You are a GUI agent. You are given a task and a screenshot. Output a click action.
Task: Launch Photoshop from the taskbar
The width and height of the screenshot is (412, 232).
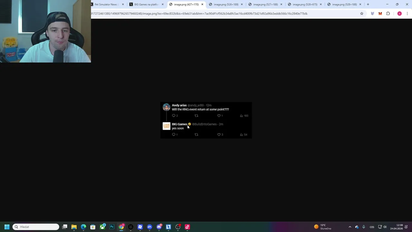tap(112, 227)
